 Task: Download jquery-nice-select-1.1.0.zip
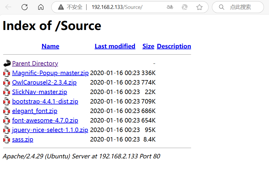[x=50, y=130]
